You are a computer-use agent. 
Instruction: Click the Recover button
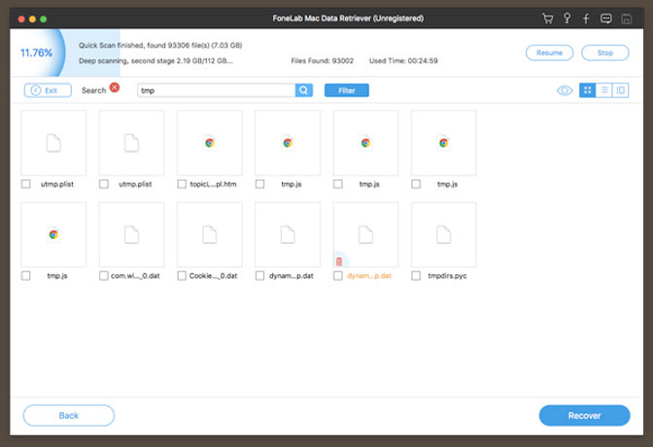(x=584, y=415)
